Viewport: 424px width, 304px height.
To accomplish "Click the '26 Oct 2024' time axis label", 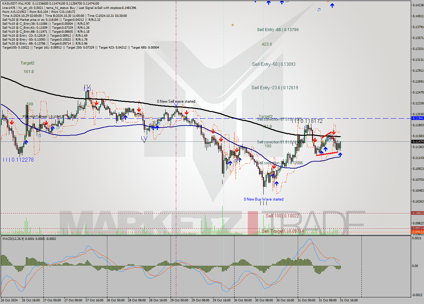I will 9,300.
